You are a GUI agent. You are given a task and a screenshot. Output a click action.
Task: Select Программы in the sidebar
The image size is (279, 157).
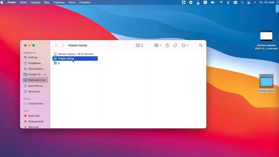[36, 69]
